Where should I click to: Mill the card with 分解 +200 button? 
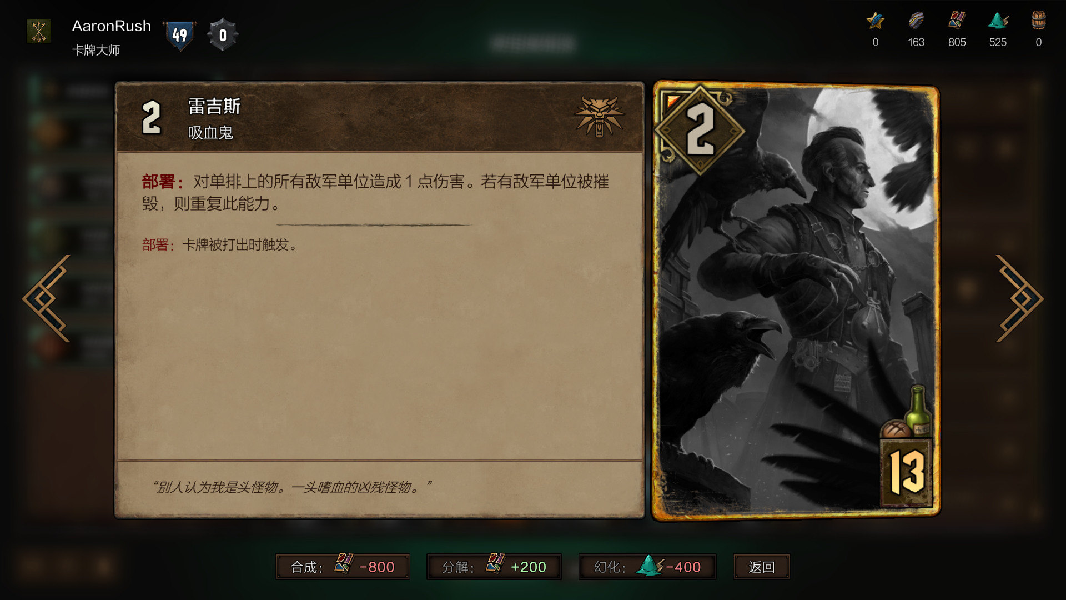click(x=494, y=567)
